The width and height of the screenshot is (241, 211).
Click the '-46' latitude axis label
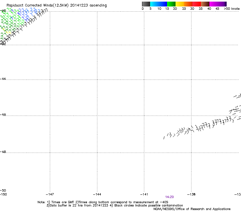3,115
